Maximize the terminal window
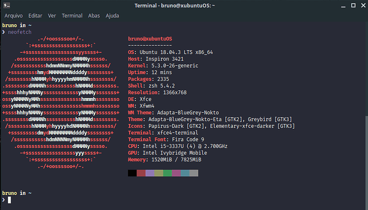Viewport: 368px width, 210px height. click(353, 5)
